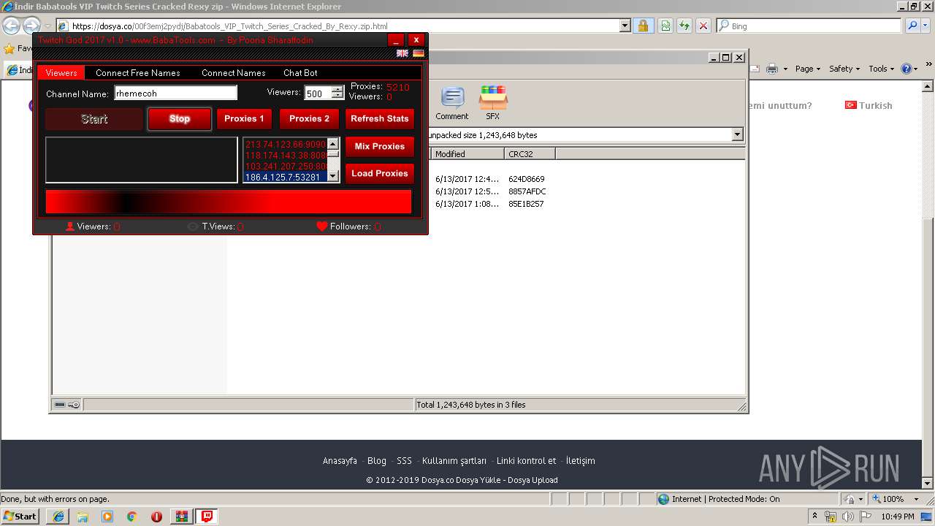Select Turkish language link
The height and width of the screenshot is (526, 935).
coord(869,105)
